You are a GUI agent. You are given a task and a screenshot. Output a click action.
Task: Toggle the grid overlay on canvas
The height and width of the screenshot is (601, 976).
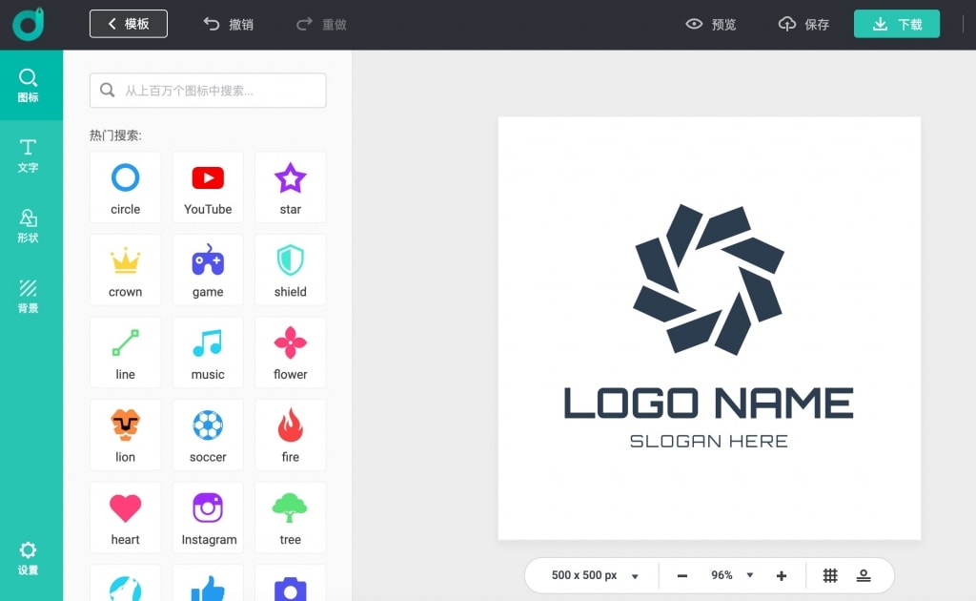click(830, 575)
